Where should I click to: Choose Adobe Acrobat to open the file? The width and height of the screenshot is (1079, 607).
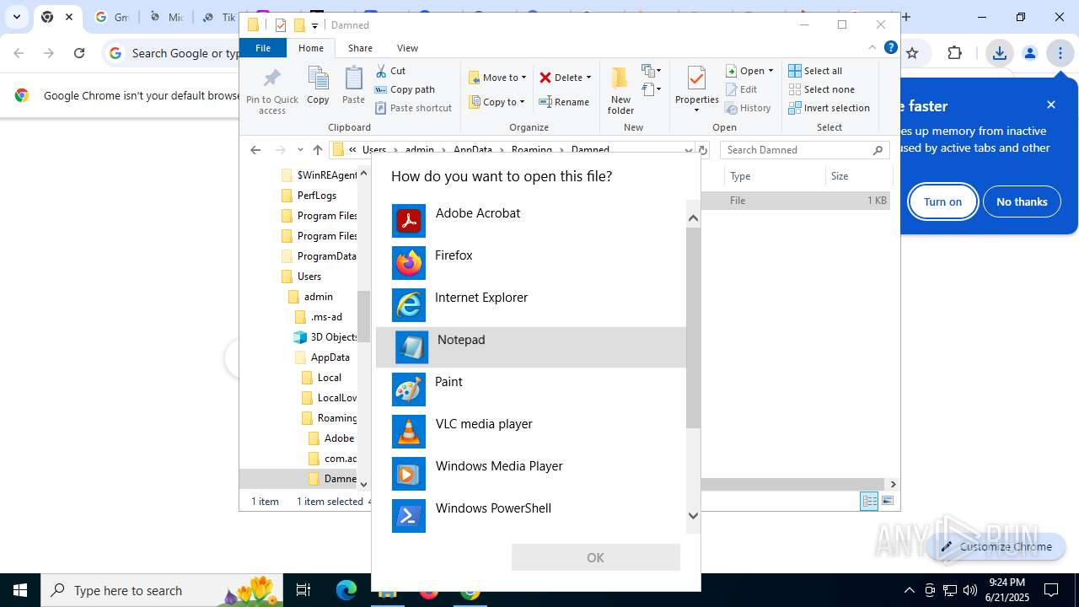pos(531,221)
